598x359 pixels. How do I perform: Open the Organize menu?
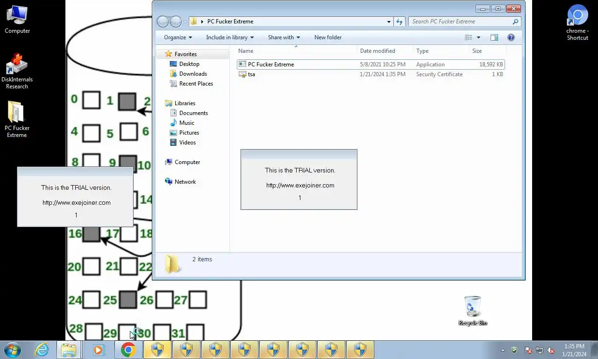point(178,37)
